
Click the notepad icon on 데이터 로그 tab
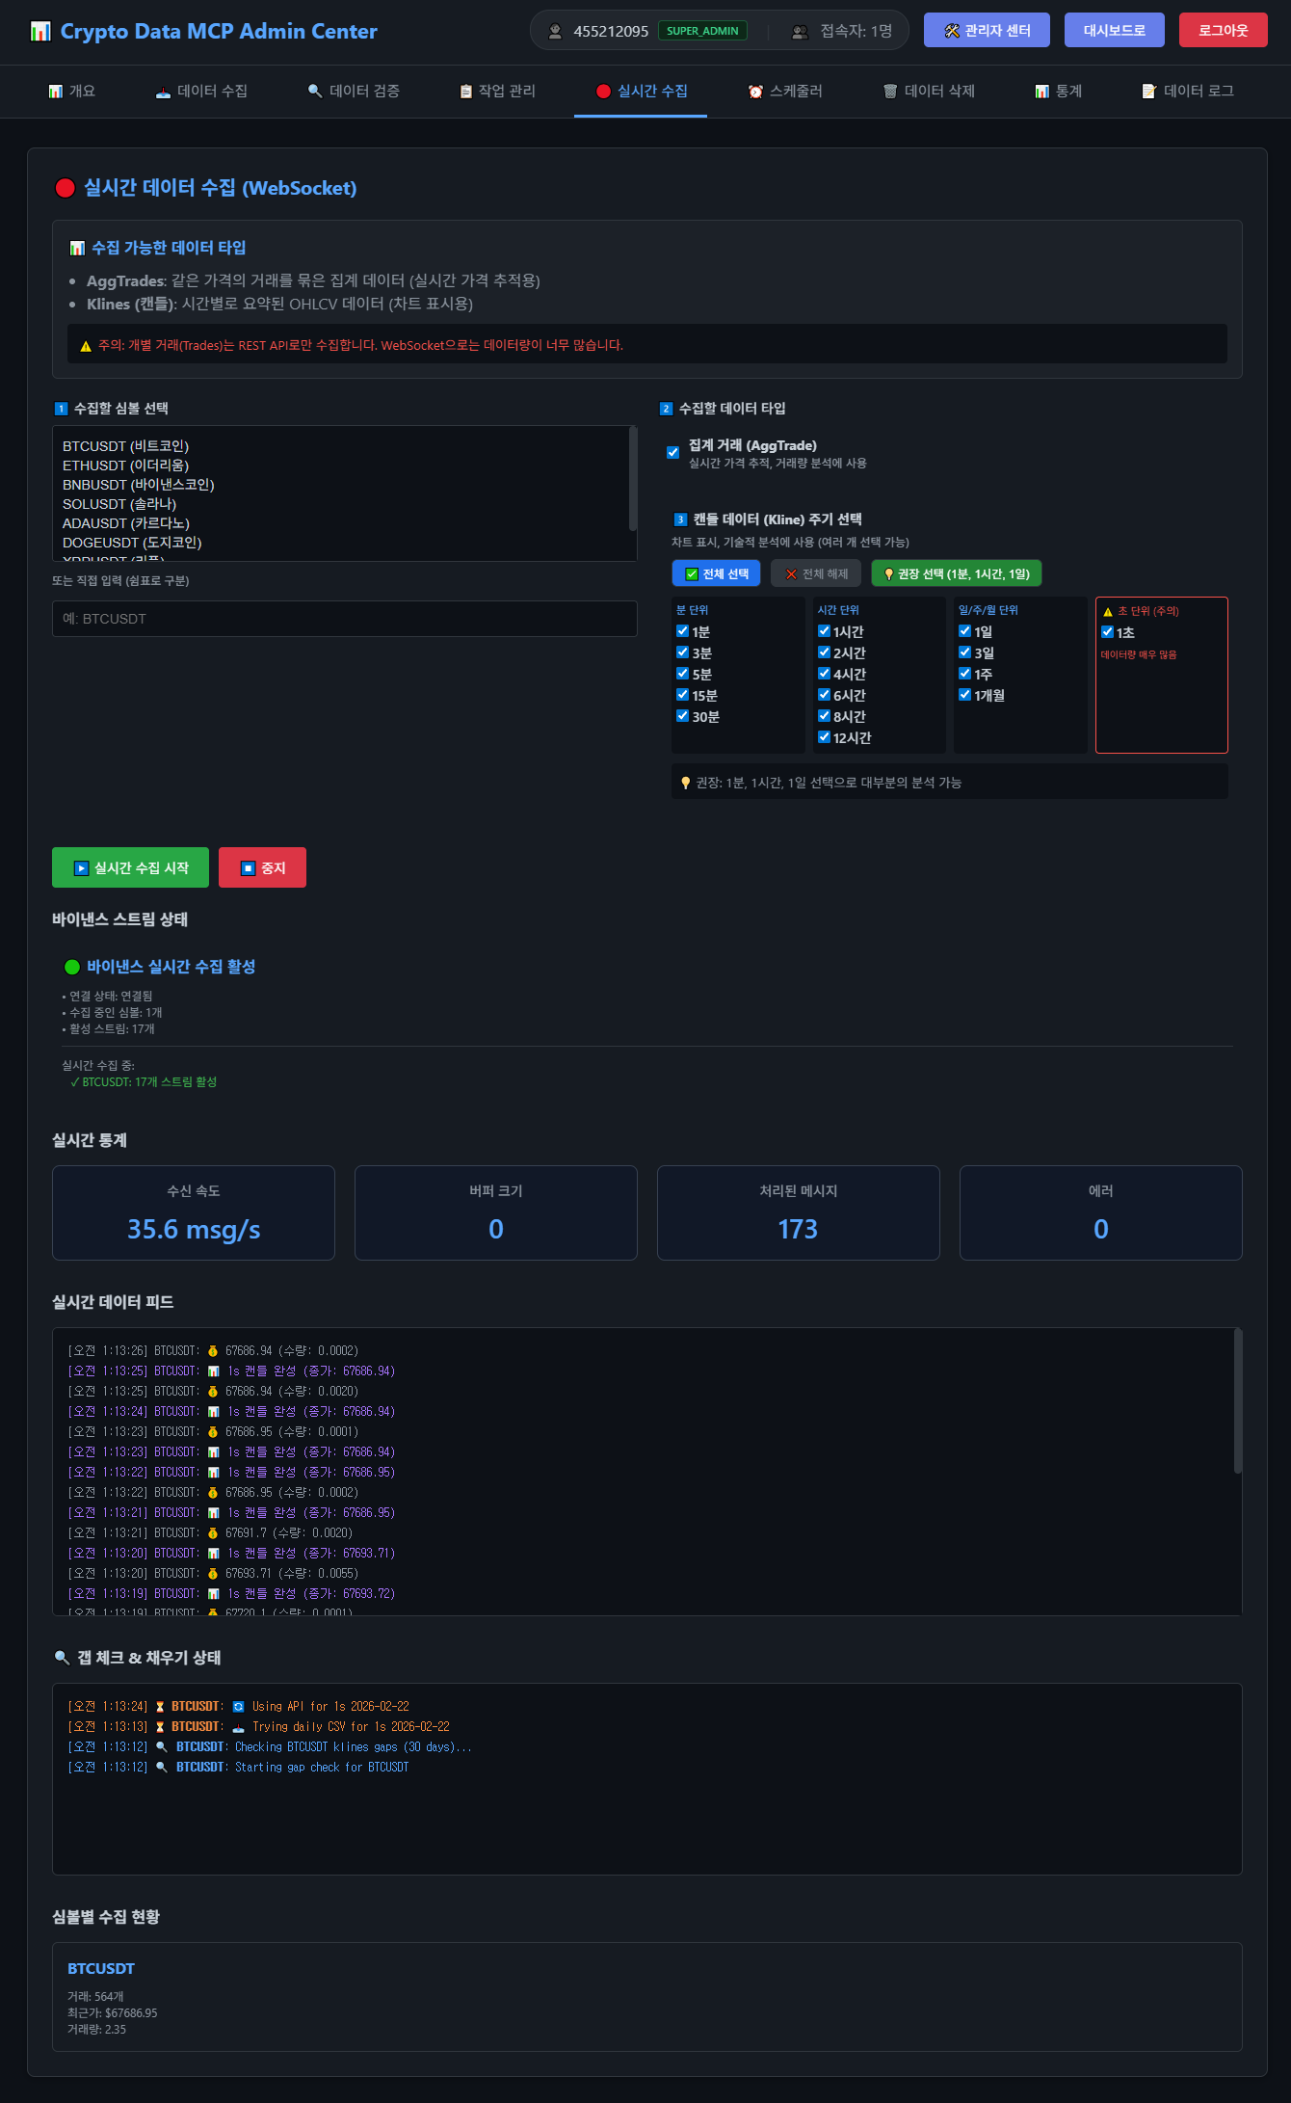coord(1148,92)
